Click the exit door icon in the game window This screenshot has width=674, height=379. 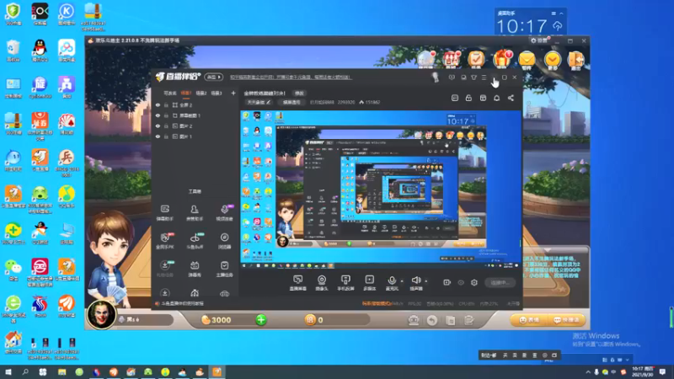click(575, 59)
